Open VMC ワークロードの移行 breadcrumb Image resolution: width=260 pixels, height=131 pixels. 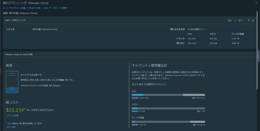point(55,8)
